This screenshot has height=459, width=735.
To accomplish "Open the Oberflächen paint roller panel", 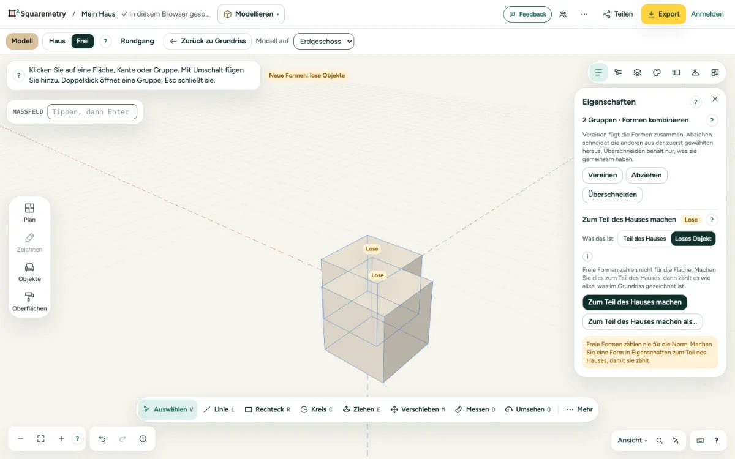I will [29, 302].
